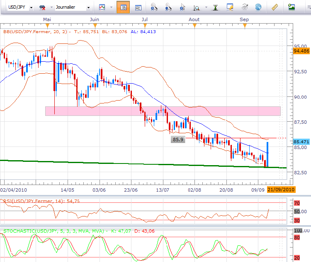Click the chart edit pencil icon
Viewport: 311px width, 262px height.
point(230,7)
